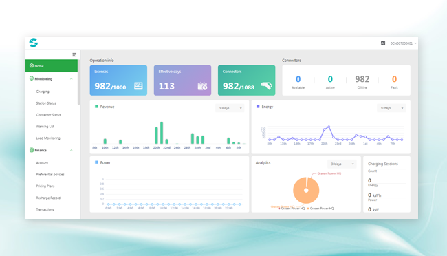Open the Energy 30days dropdown
Image resolution: width=447 pixels, height=256 pixels.
(391, 108)
